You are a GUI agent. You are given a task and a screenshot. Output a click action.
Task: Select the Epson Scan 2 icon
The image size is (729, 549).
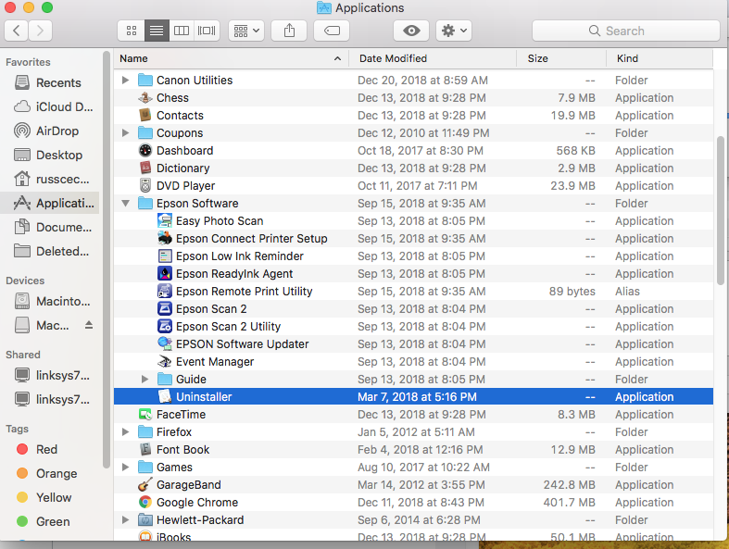click(x=165, y=308)
